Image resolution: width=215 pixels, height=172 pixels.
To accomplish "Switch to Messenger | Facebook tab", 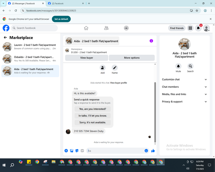I will click(x=26, y=3).
